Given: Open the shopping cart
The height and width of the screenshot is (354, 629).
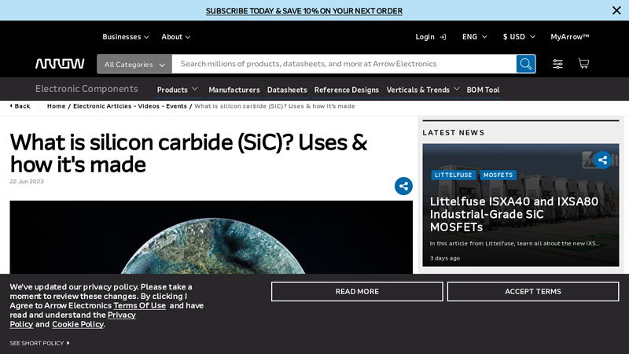Looking at the screenshot, I should tap(583, 64).
